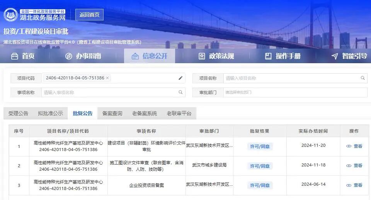Click 许可/同意 badge in row 3
Screen dimensions: 371x200
pyautogui.click(x=260, y=185)
